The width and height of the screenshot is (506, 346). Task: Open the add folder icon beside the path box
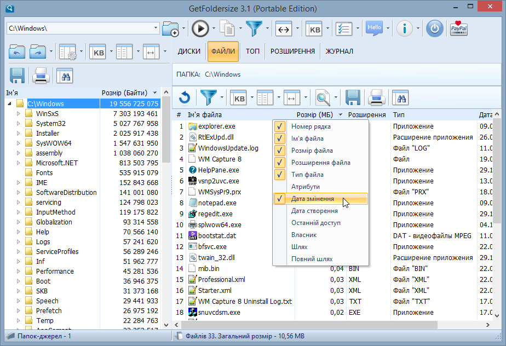click(170, 28)
